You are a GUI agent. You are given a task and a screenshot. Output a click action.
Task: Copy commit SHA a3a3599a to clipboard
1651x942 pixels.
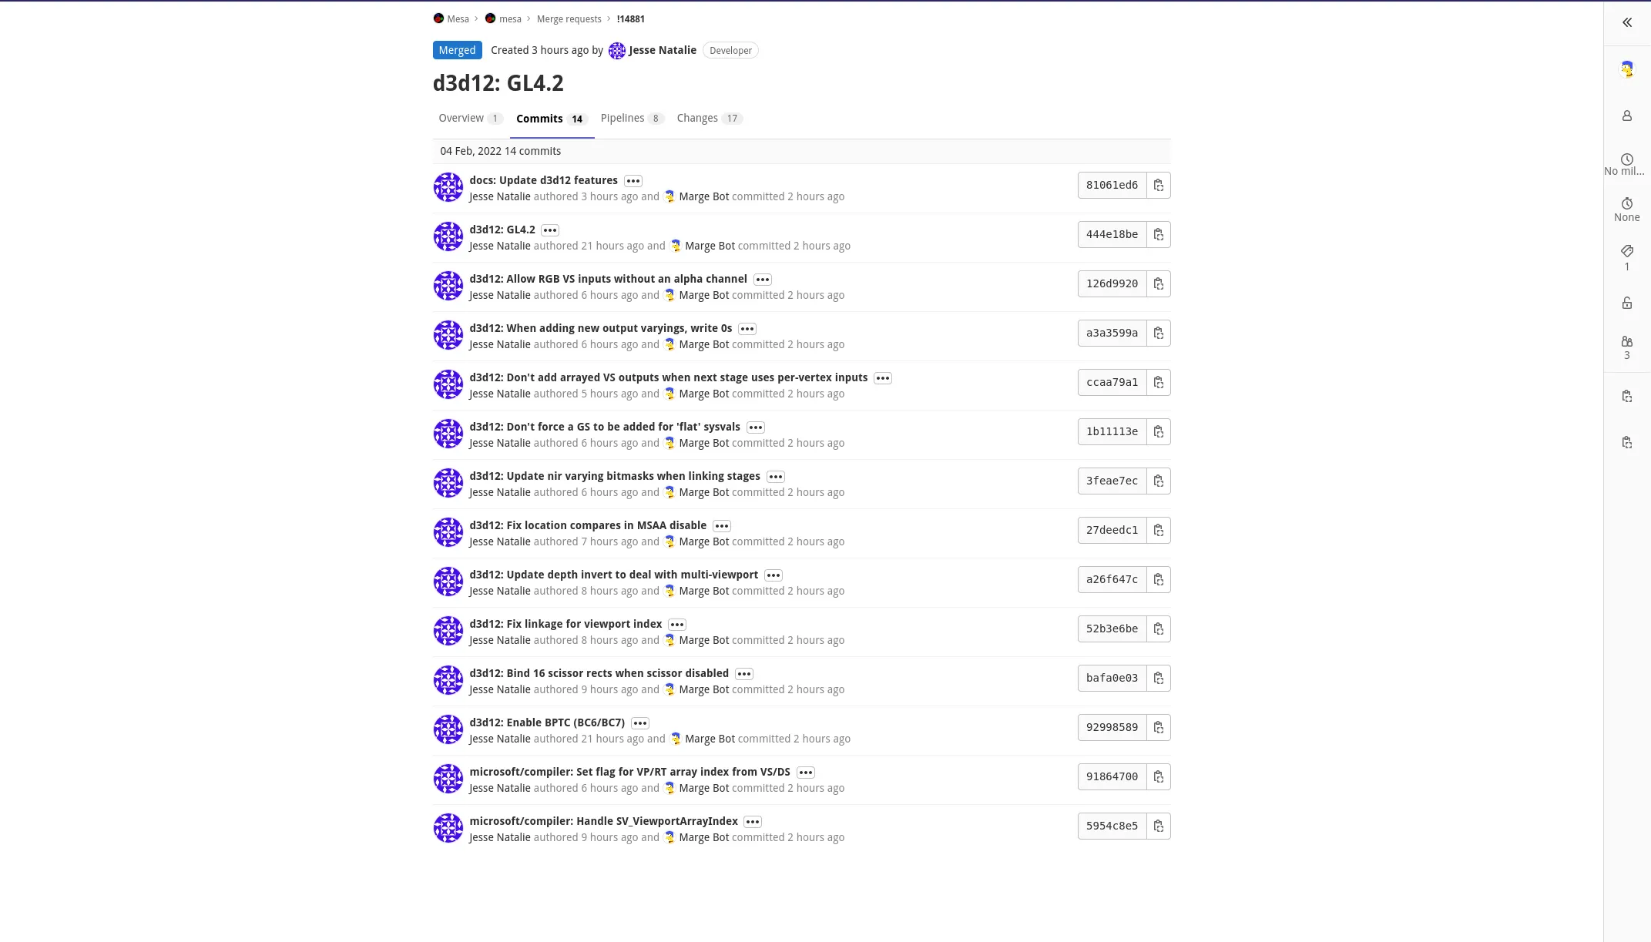pos(1158,333)
